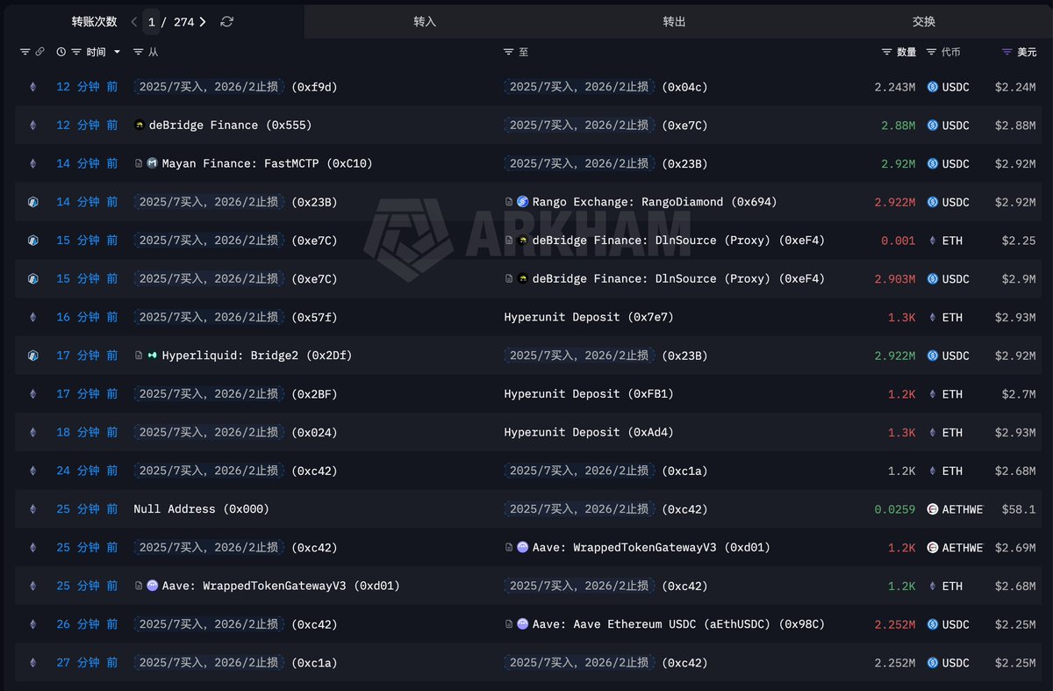The image size is (1053, 691).
Task: Click the Ethereum chain icon in the Null Address row
Action: (x=33, y=509)
